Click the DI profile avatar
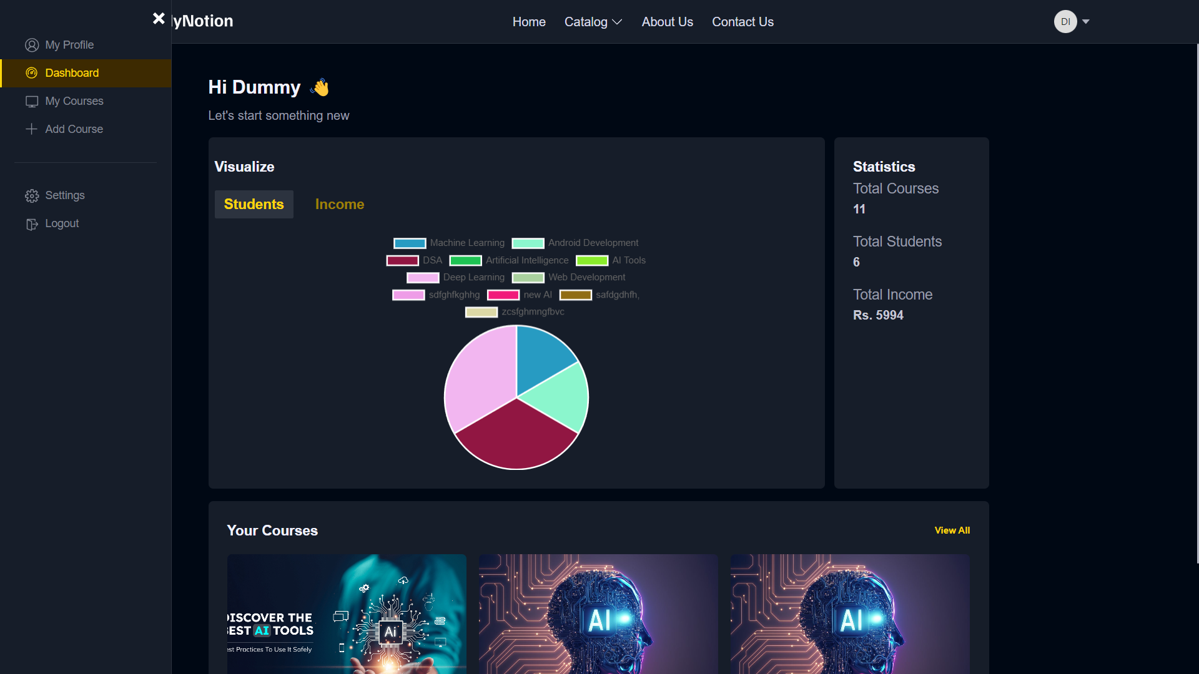Viewport: 1199px width, 674px height. (1065, 21)
